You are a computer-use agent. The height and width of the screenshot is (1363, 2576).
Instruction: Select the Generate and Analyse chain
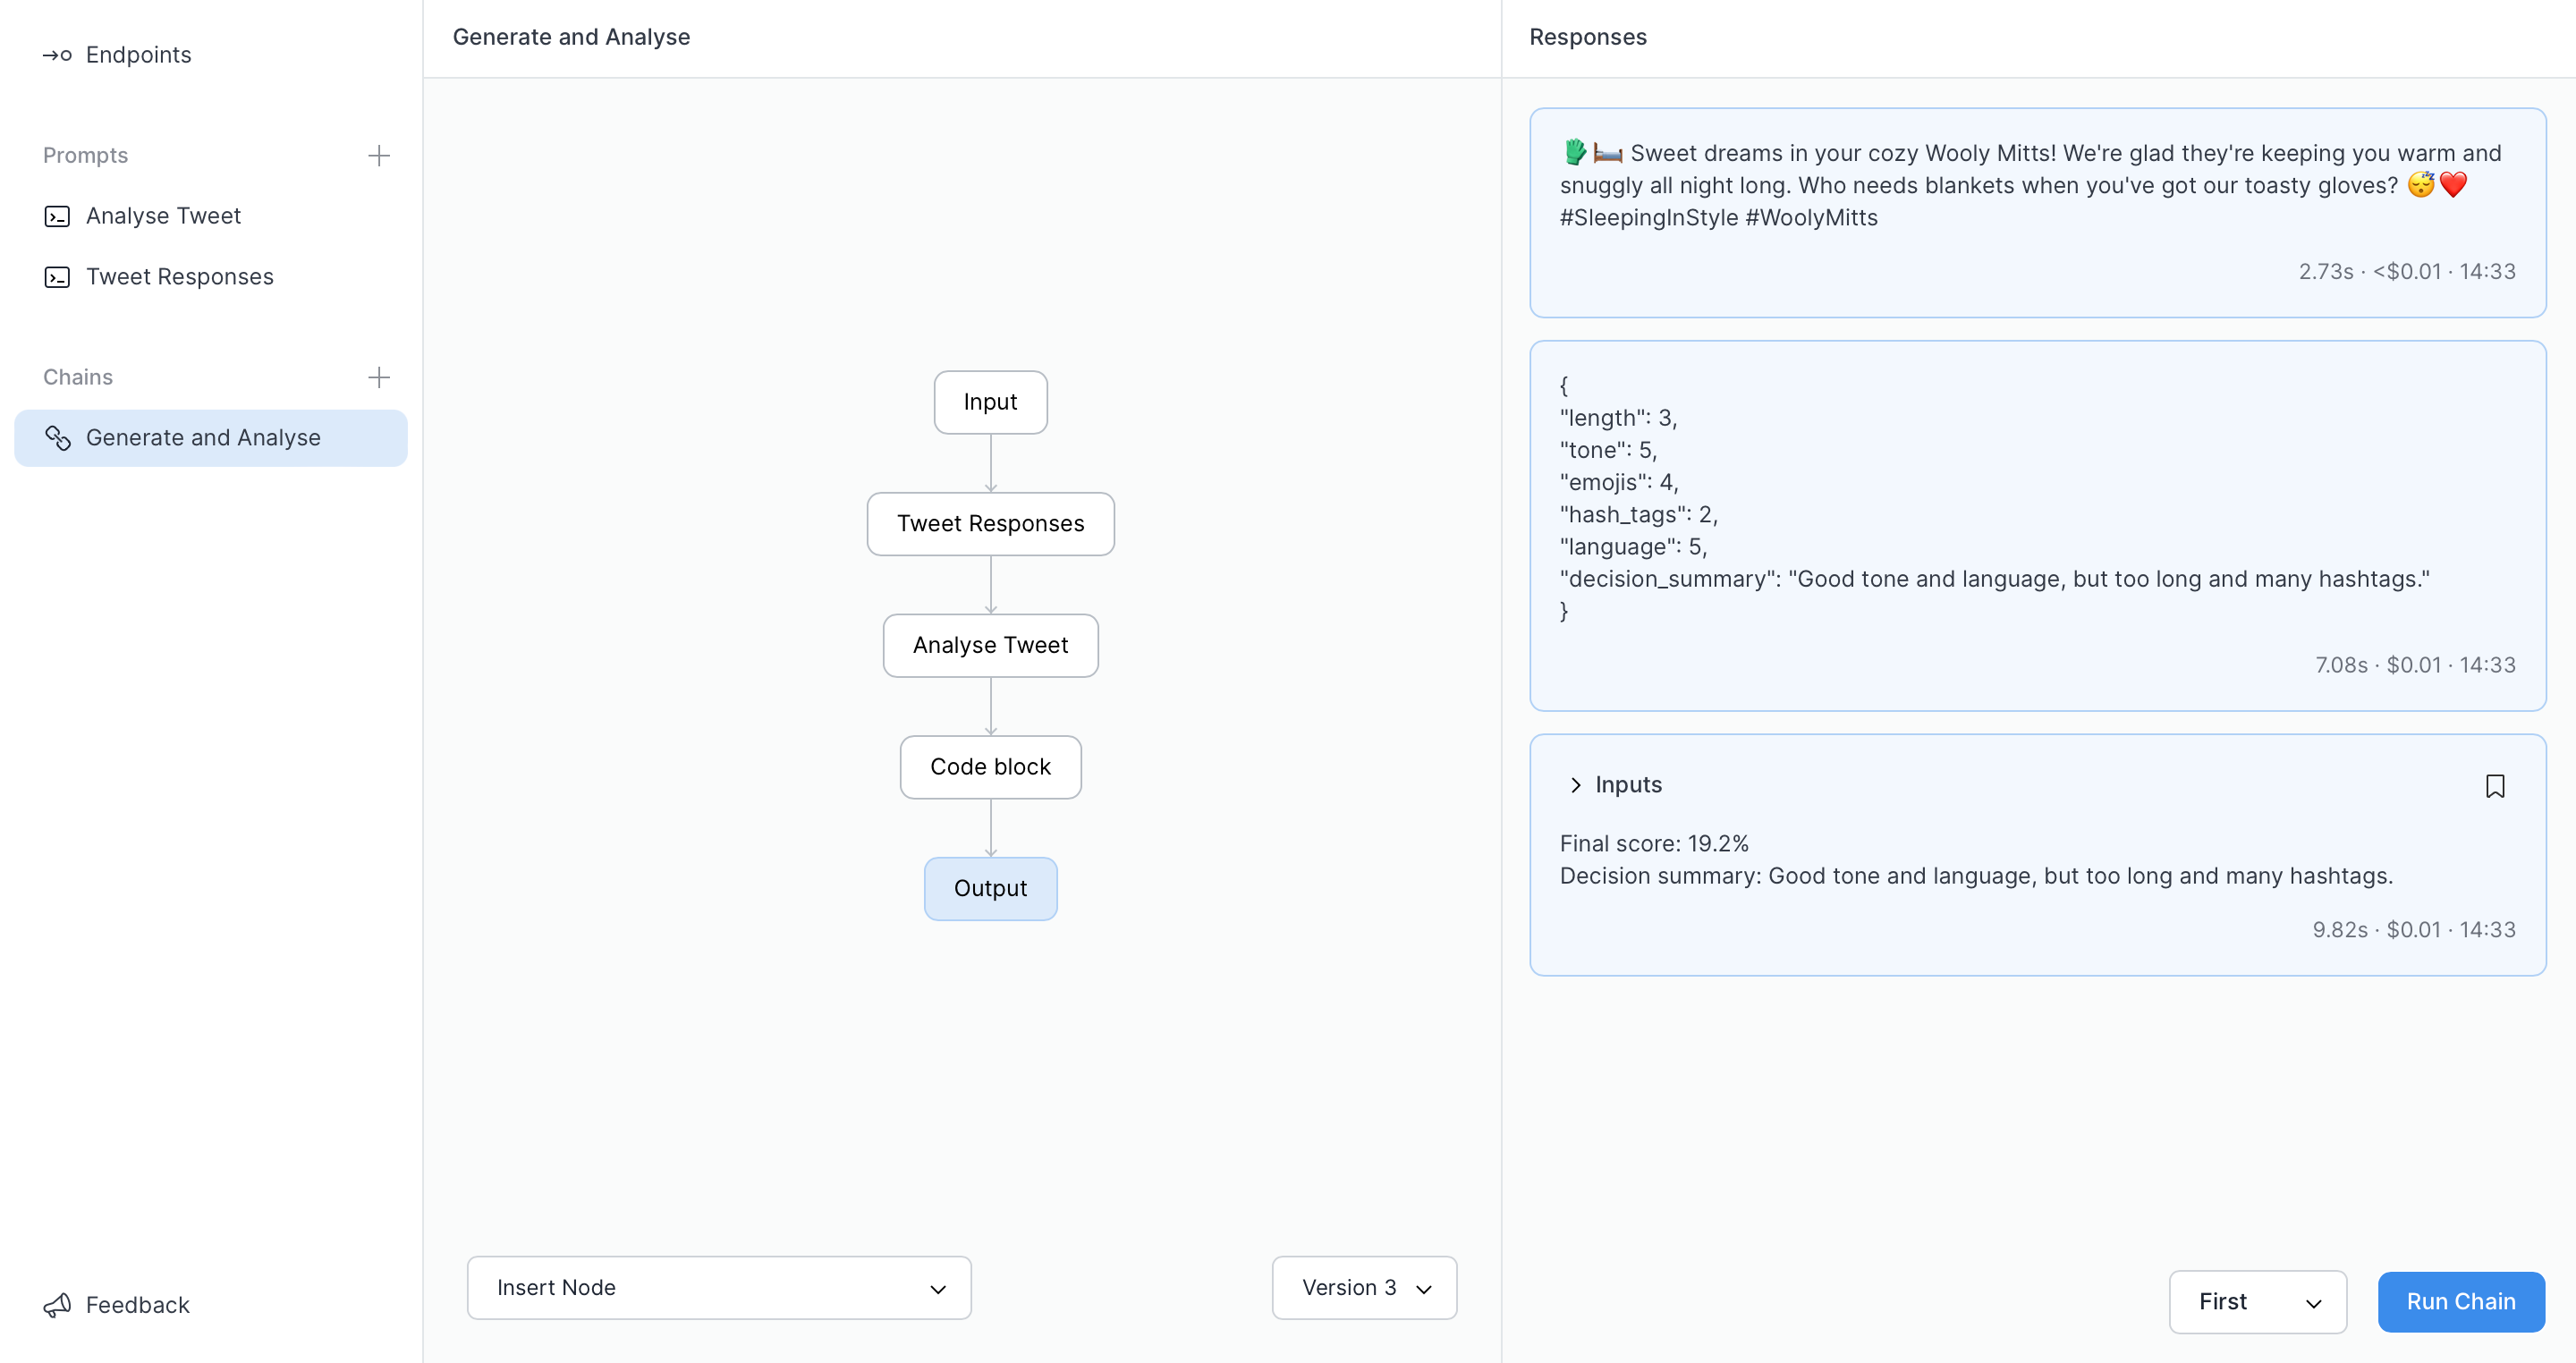[x=211, y=438]
